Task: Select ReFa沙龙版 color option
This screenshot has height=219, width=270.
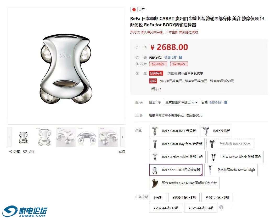Action: coord(216,131)
